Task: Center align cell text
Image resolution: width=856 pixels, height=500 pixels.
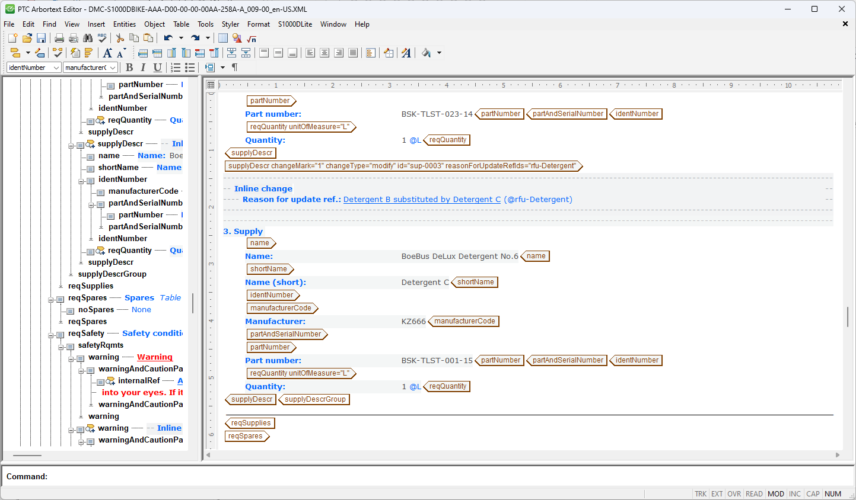Action: pos(324,53)
